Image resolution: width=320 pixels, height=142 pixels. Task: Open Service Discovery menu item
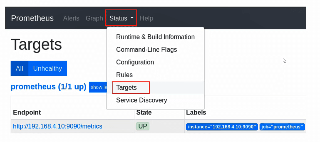pos(155,100)
